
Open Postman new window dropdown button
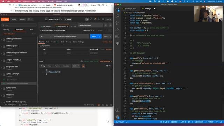tap(30, 19)
